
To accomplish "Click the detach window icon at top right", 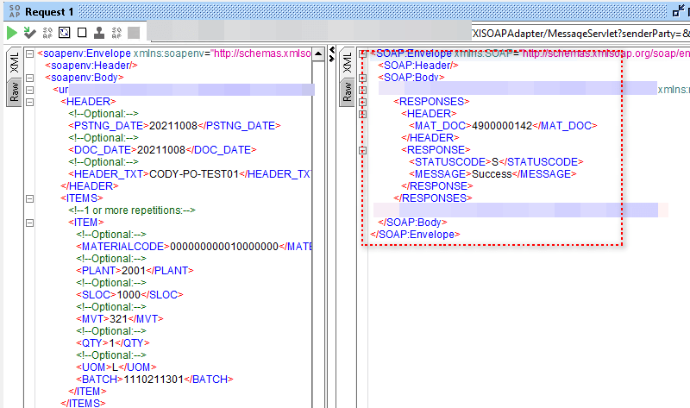I will tap(679, 11).
